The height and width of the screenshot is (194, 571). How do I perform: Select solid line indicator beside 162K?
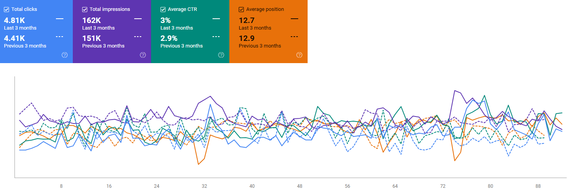click(138, 18)
